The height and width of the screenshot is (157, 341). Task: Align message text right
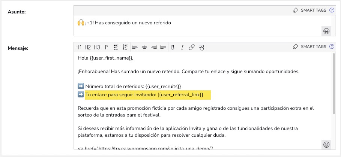154,47
